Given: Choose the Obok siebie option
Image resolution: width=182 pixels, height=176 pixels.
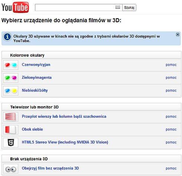Looking at the screenshot, I should 32,129.
